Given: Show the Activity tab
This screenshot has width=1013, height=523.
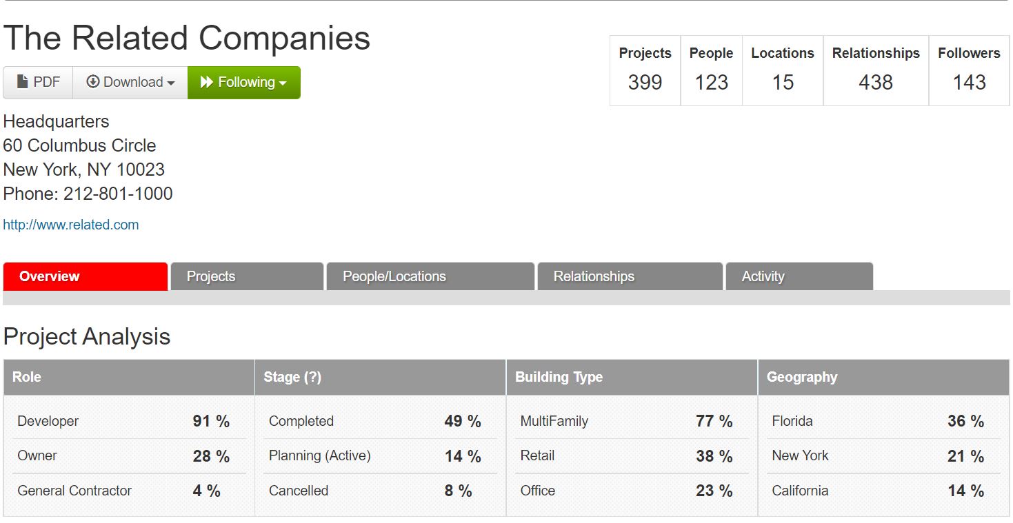Looking at the screenshot, I should [x=799, y=276].
